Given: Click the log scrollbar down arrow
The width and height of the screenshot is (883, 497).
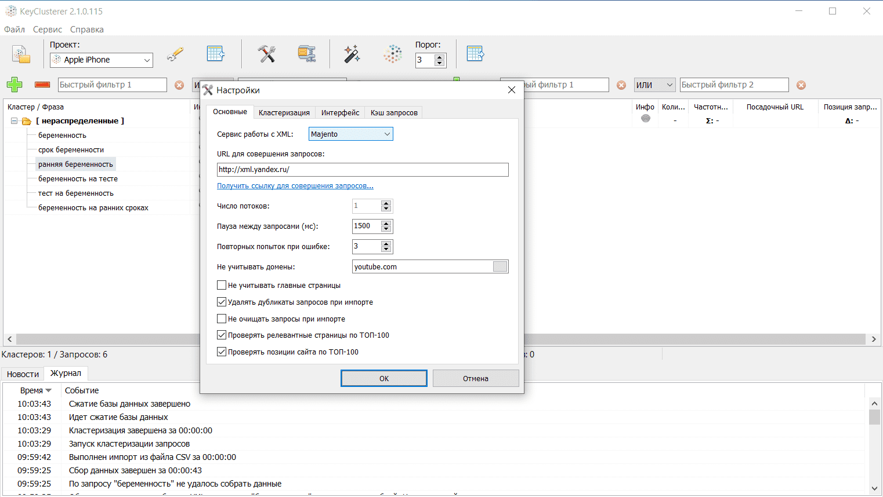Looking at the screenshot, I should coord(874,489).
